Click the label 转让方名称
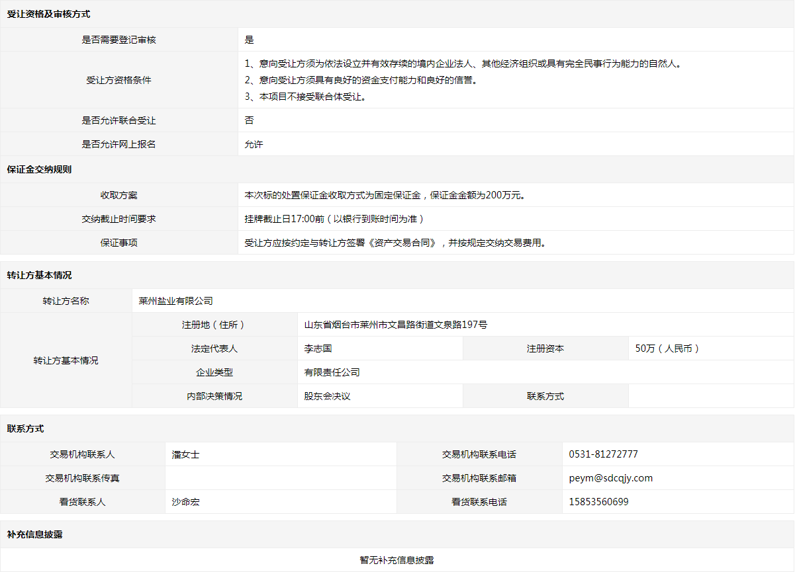 click(x=66, y=301)
